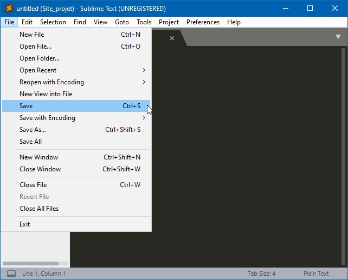Click Tab Size: 4 in status bar
Viewport: 348px width, 280px height.
coord(261,274)
